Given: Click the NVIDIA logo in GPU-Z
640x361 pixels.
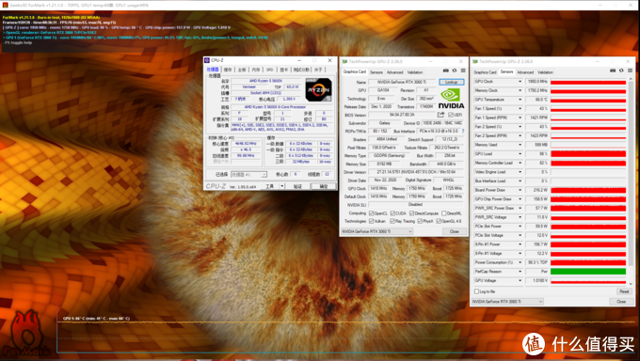Looking at the screenshot, I should 451,99.
